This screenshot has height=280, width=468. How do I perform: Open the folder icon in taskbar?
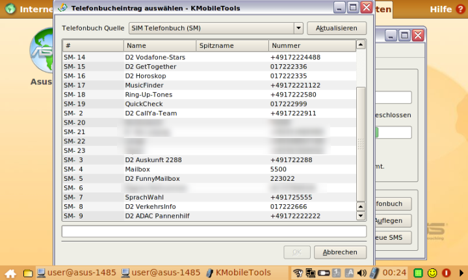click(x=28, y=273)
